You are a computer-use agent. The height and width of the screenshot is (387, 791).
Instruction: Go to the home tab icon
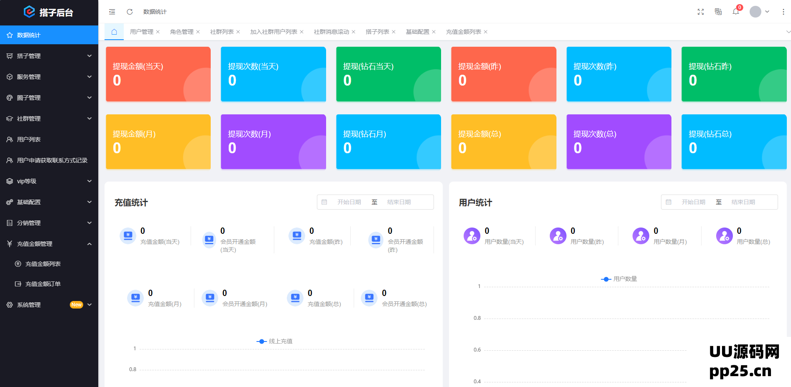114,32
